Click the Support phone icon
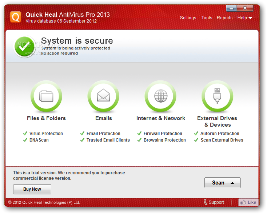Image resolution: width=267 pixels, height=214 pixels. tap(206, 202)
